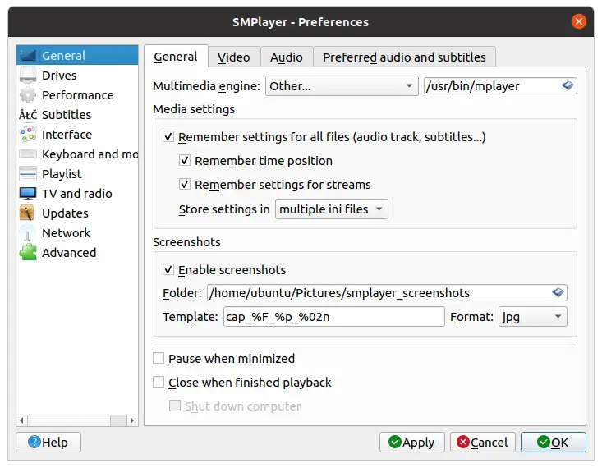Switch to the General tab
The height and width of the screenshot is (468, 602).
coord(176,57)
